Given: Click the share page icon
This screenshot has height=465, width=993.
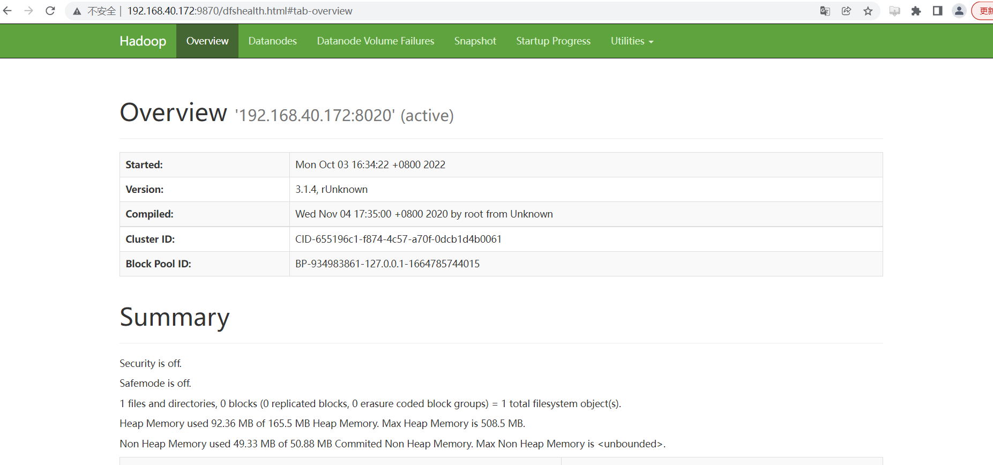Looking at the screenshot, I should pos(846,11).
